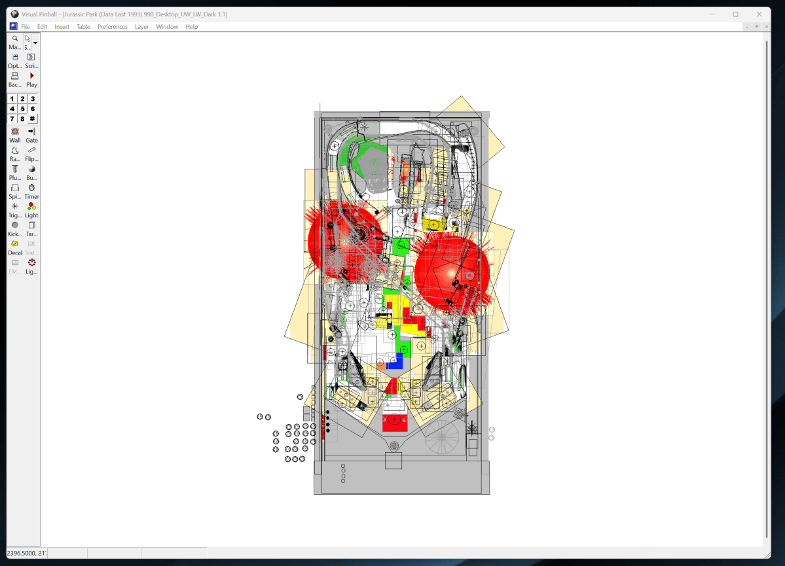Click the Visual Pinball document icon in menu bar
Viewport: 785px width, 566px height.
coord(14,27)
